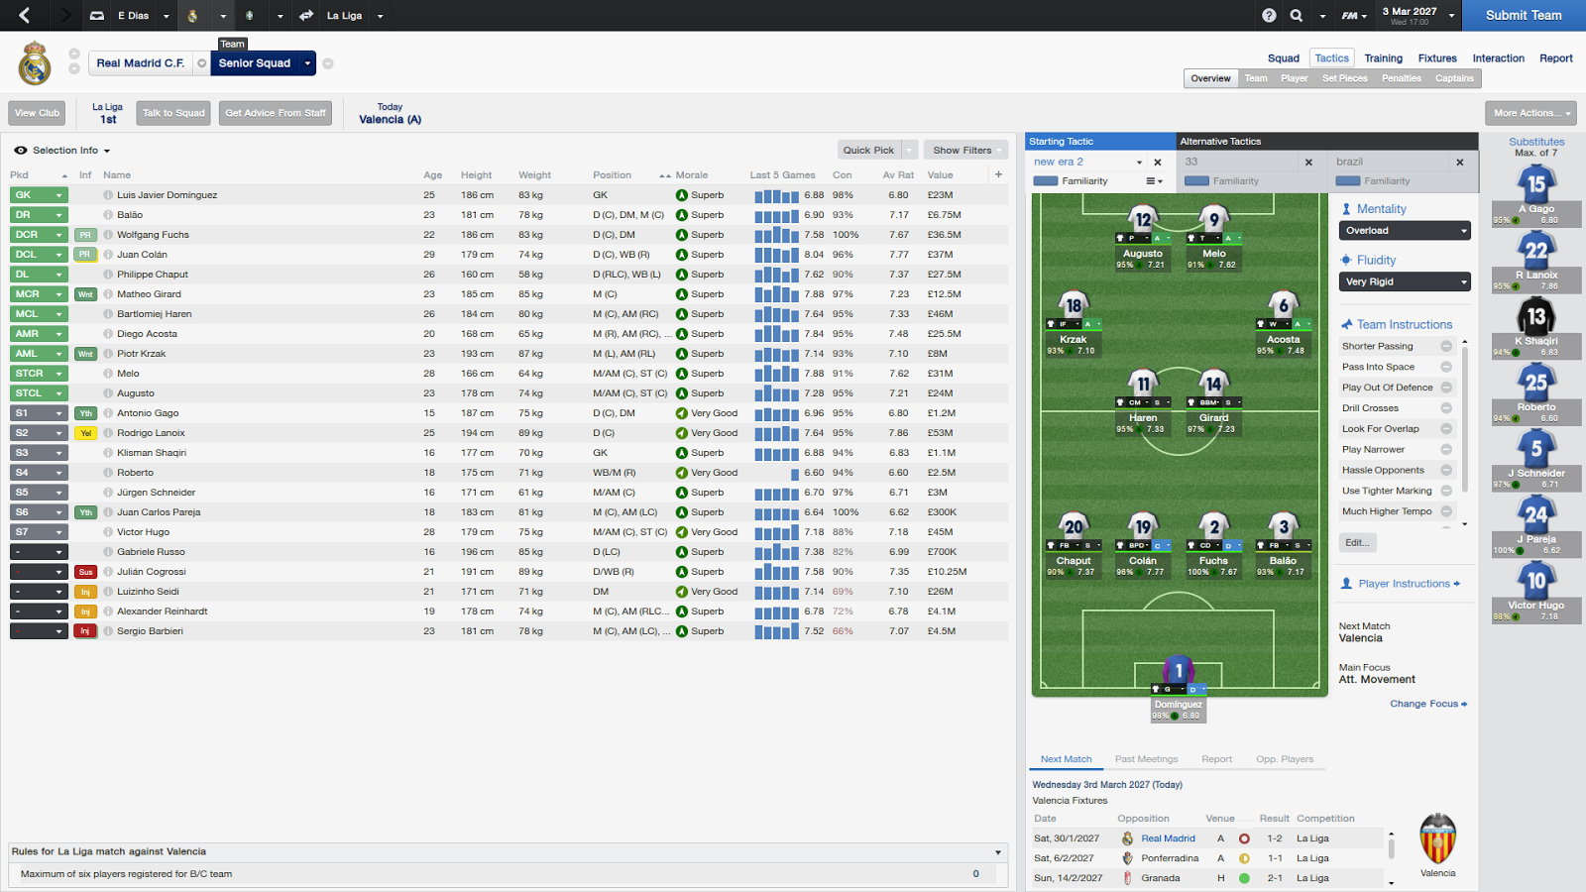Click the Real Madrid badge in the top bar
Image resolution: width=1586 pixels, height=892 pixels.
(x=192, y=16)
